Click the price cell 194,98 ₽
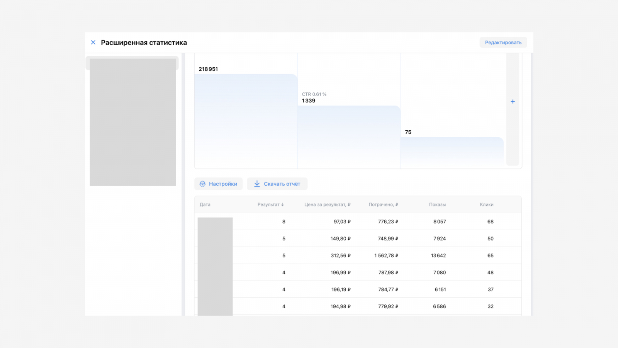 pyautogui.click(x=341, y=306)
